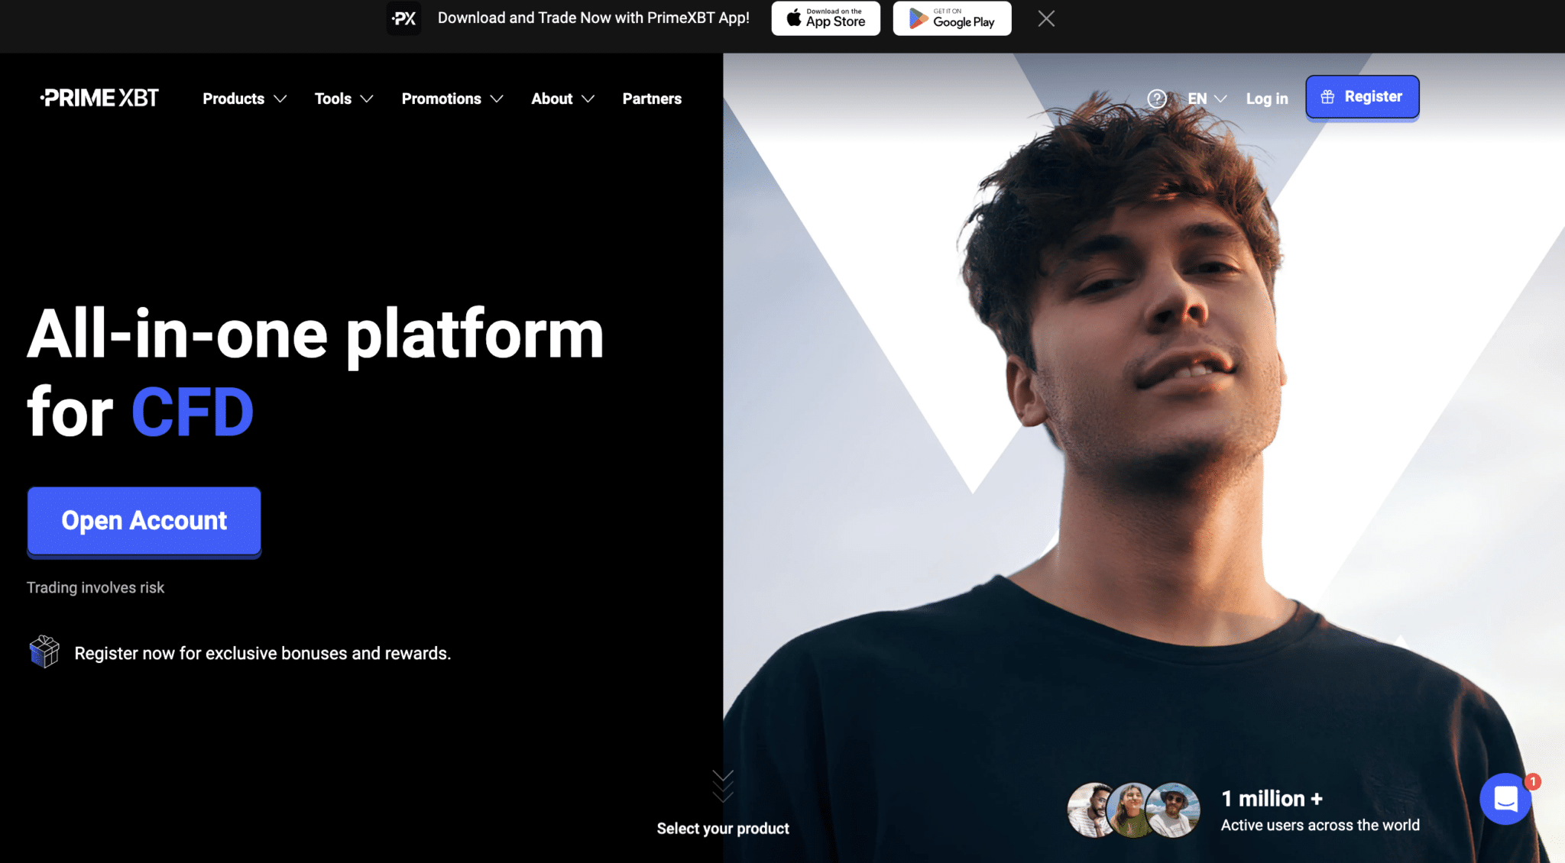Click the exclusive rewards gift box icon
The width and height of the screenshot is (1565, 863).
pyautogui.click(x=44, y=651)
